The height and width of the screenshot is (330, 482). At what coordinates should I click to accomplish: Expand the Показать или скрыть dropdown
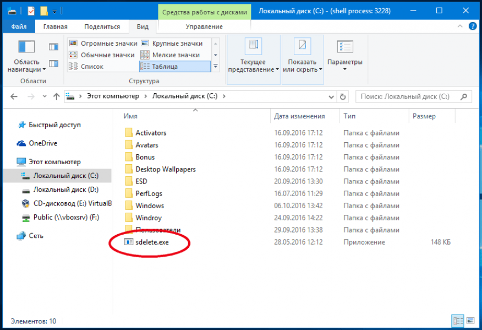pos(302,66)
